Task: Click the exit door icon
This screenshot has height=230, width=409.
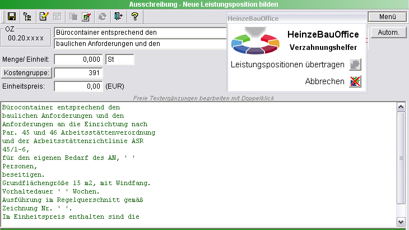Action: [x=118, y=17]
